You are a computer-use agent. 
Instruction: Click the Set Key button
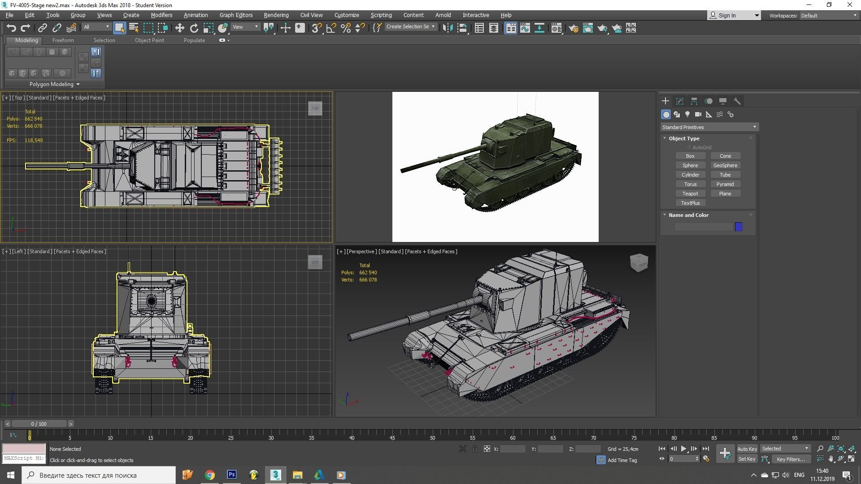(747, 459)
